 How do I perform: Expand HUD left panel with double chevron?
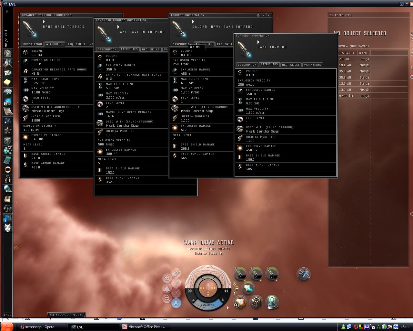click(x=190, y=291)
